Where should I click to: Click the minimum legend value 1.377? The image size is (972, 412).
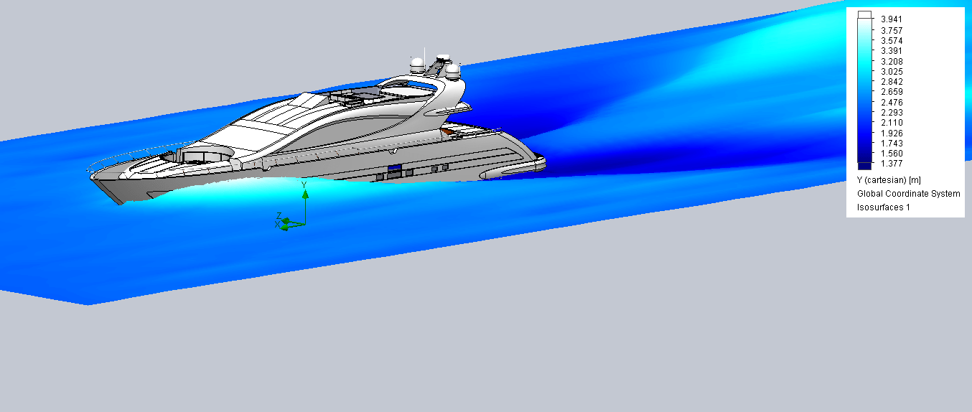coord(892,164)
